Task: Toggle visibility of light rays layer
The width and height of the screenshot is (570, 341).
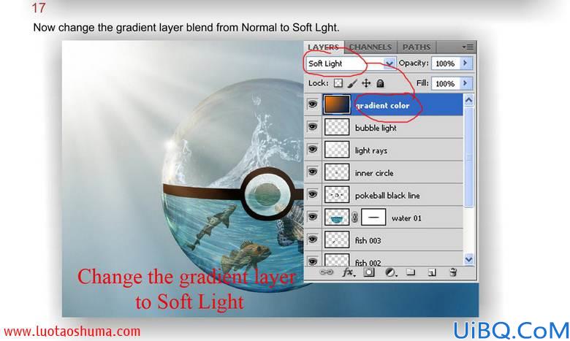Action: pos(312,149)
